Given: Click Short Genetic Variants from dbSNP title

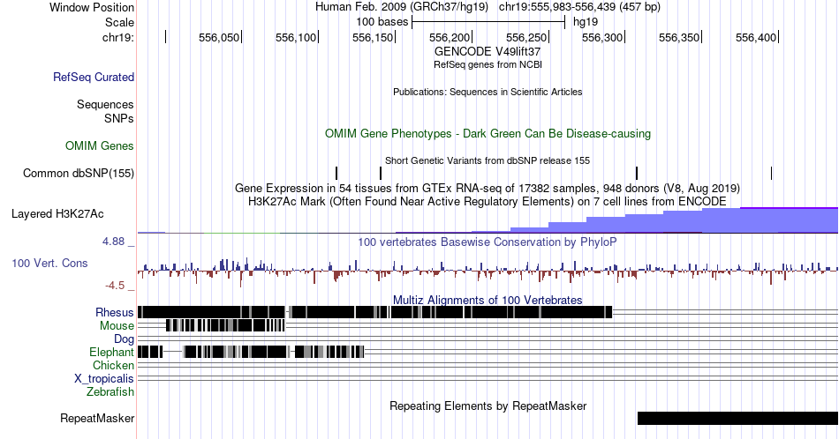Looking at the screenshot, I should tap(488, 160).
